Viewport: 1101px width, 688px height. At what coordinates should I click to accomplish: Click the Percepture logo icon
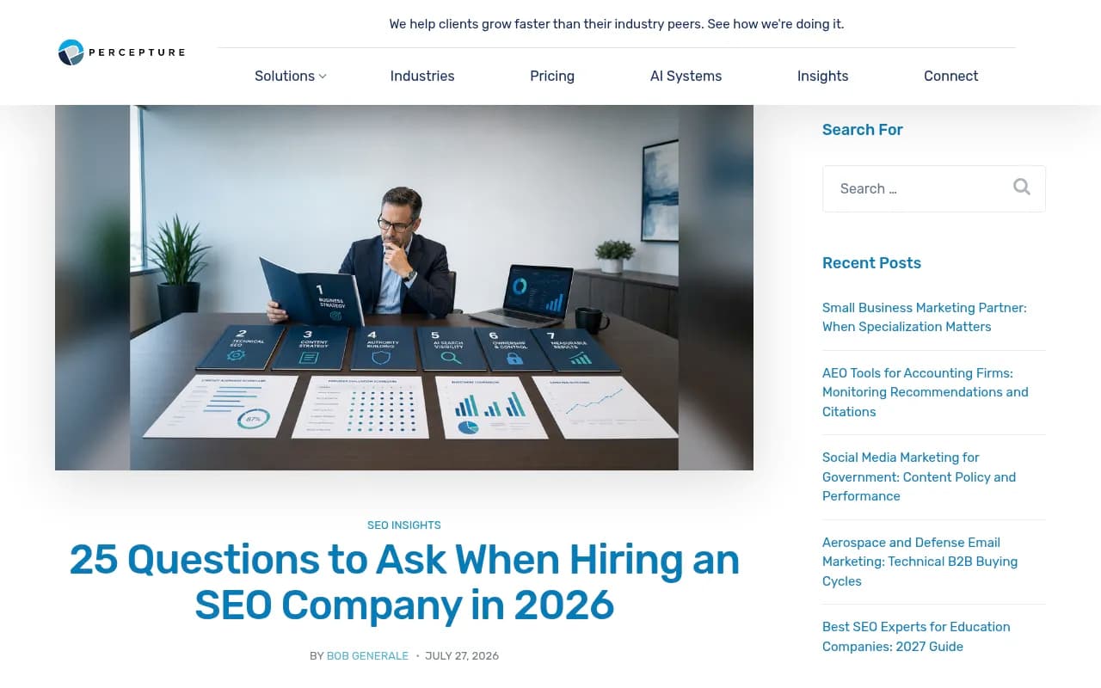[71, 52]
